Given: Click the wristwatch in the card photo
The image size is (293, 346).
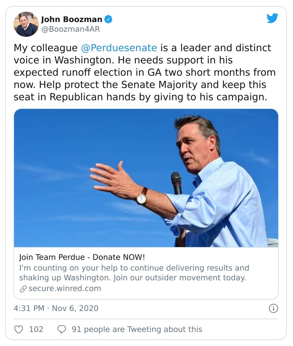Looking at the screenshot, I should pos(142,197).
